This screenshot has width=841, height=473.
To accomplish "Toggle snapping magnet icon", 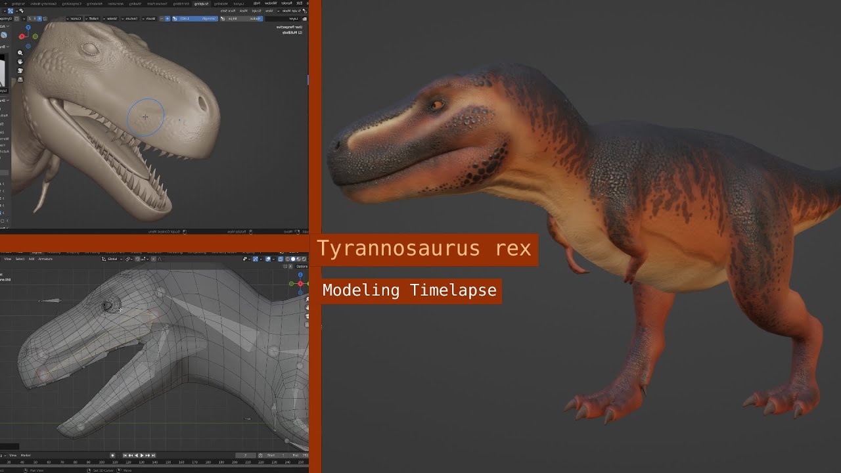I will [137, 259].
